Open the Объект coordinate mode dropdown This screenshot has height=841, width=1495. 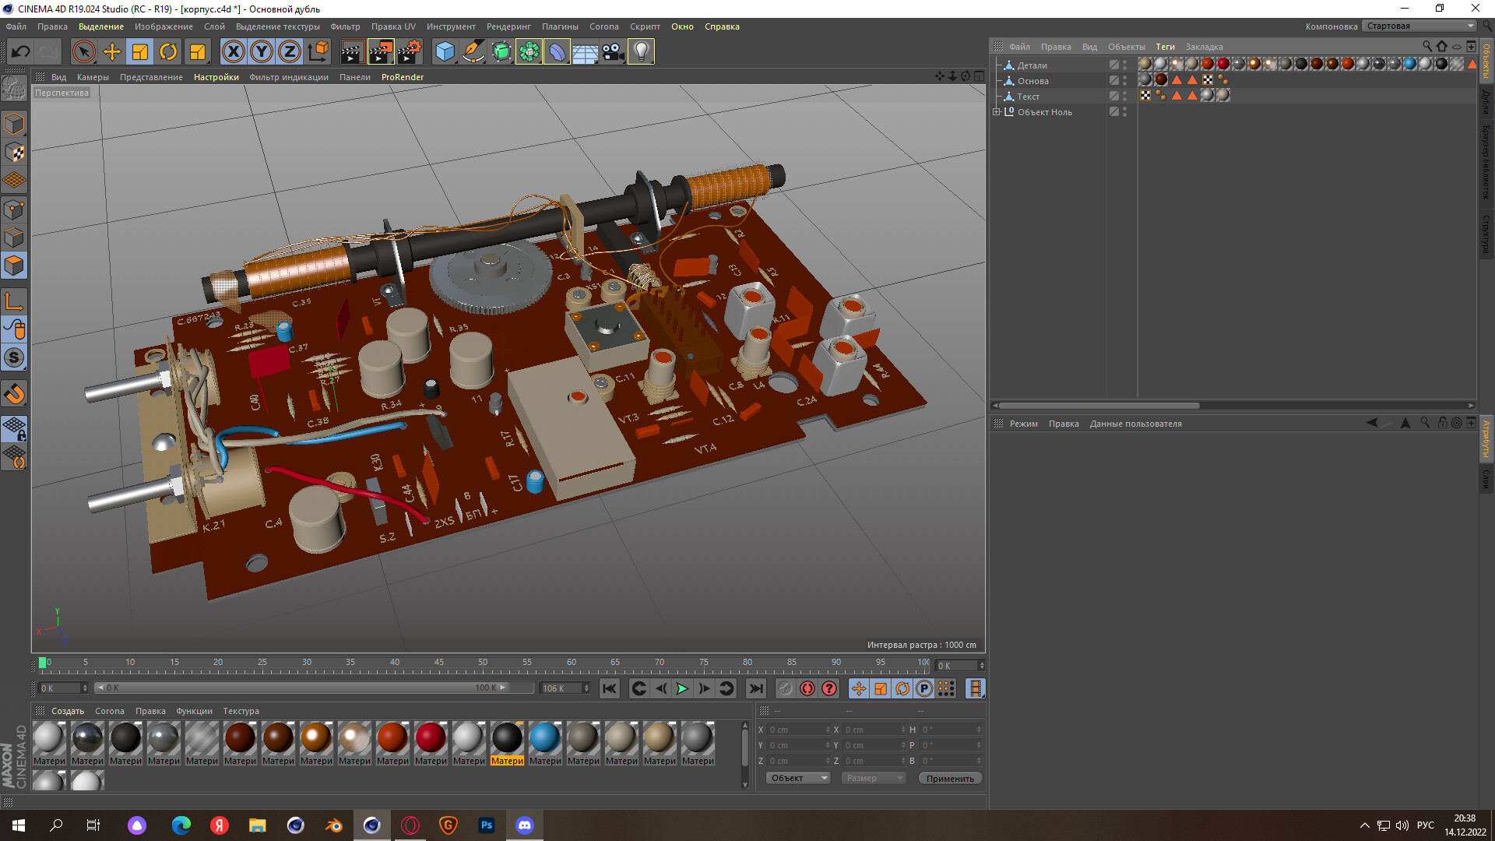798,778
